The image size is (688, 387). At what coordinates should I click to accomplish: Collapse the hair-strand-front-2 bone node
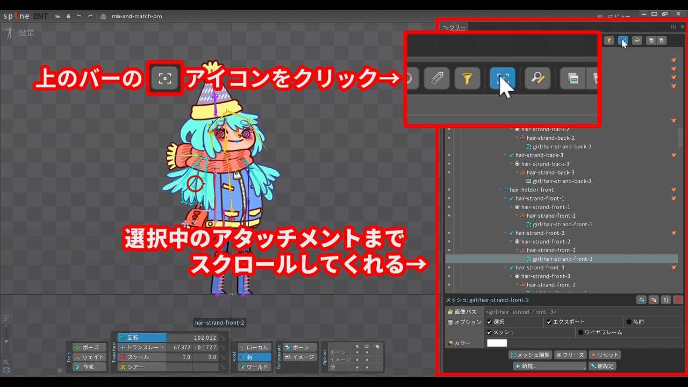tap(505, 233)
